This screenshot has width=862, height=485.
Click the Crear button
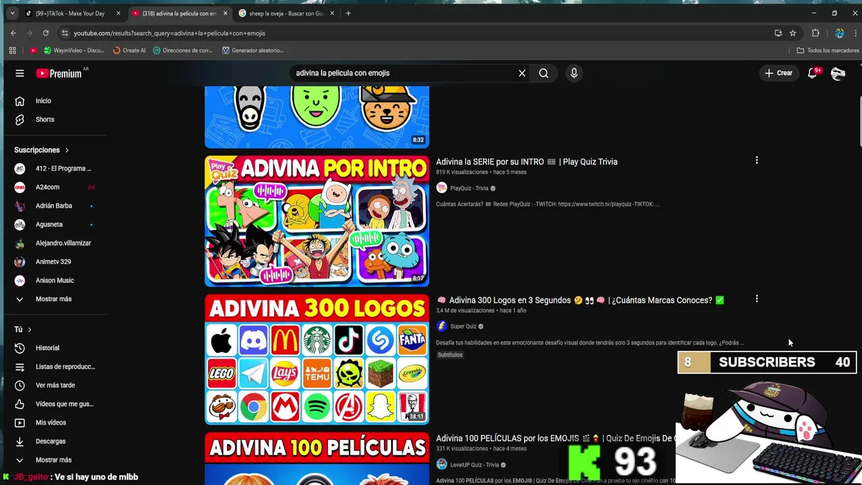[778, 73]
